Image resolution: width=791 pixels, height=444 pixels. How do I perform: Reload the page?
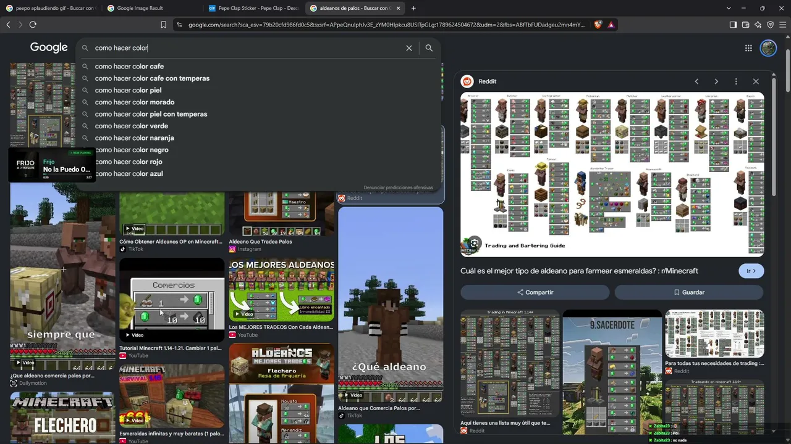click(33, 25)
